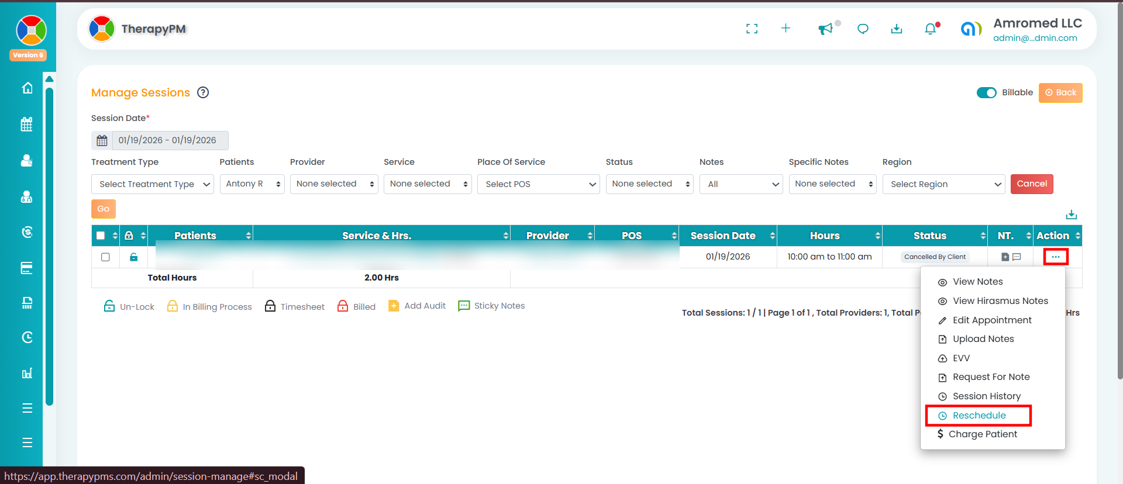1123x484 pixels.
Task: Sort the table by Session Date column
Action: 728,236
